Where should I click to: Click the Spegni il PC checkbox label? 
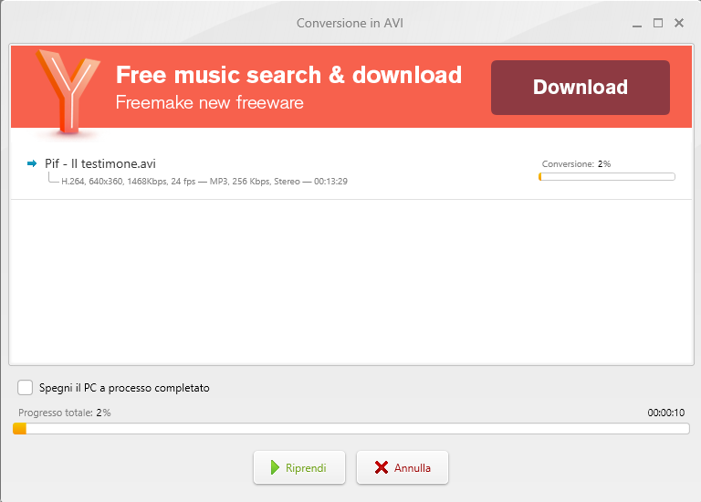pyautogui.click(x=124, y=388)
